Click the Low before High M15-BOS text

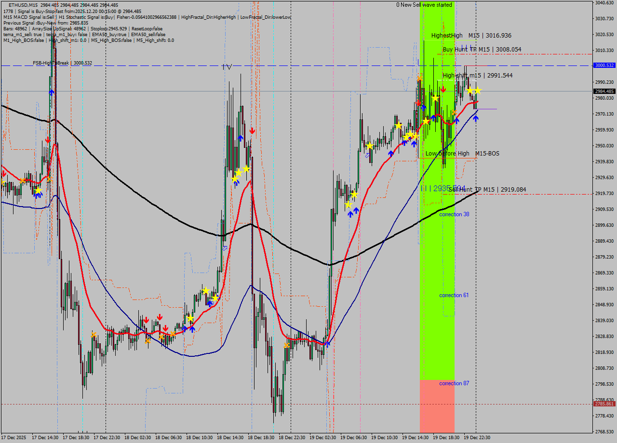point(463,154)
